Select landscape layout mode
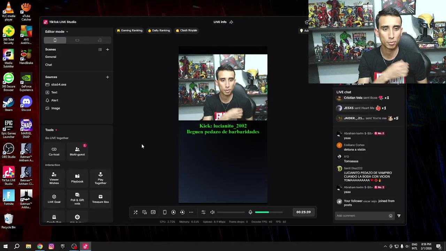Screen dimensions: 446x251 tap(77, 40)
